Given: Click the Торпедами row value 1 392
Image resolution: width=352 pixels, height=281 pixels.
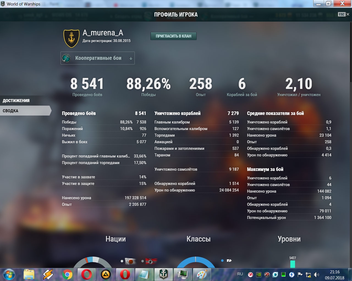Looking at the screenshot, I should point(234,135).
